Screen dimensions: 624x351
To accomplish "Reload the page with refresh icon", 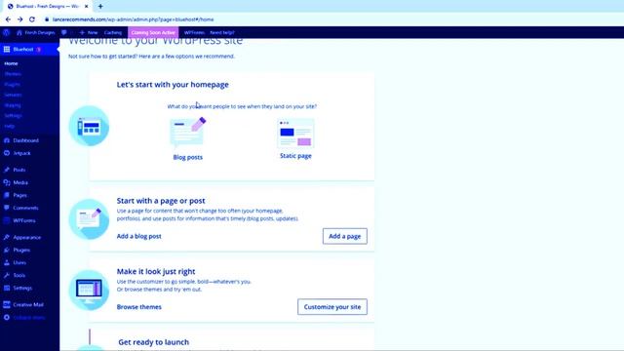I will point(32,19).
